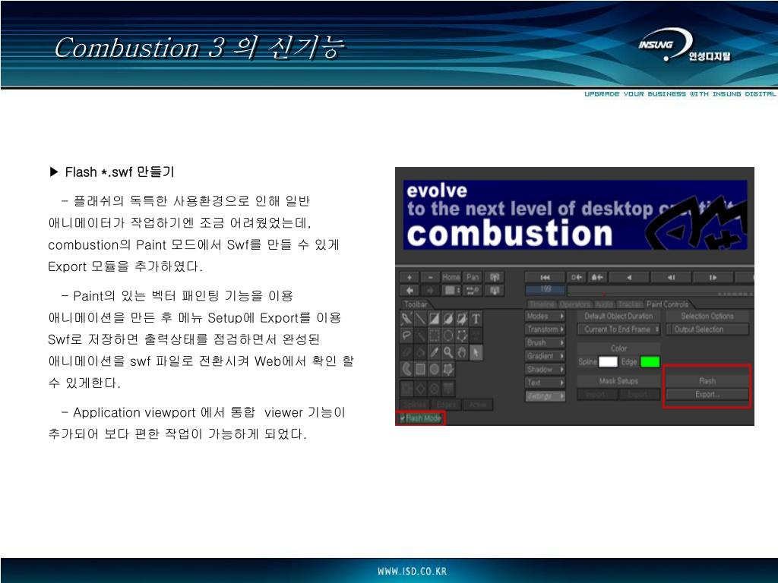Expand the Settings category
The width and height of the screenshot is (778, 583).
pos(545,396)
